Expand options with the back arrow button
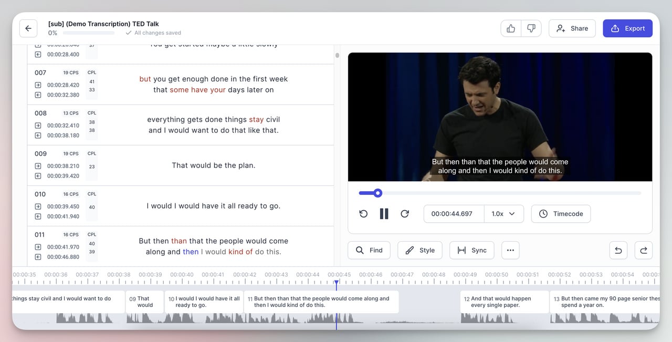Viewport: 672px width, 342px height. [28, 28]
